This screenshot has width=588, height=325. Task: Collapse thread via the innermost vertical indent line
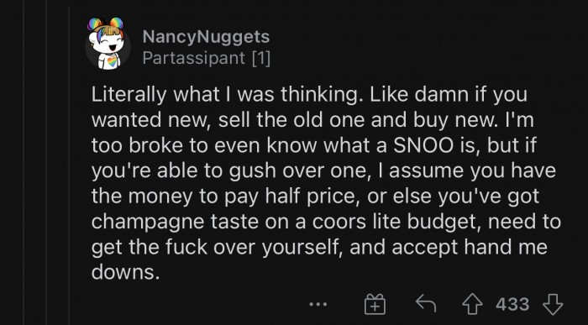(69, 162)
